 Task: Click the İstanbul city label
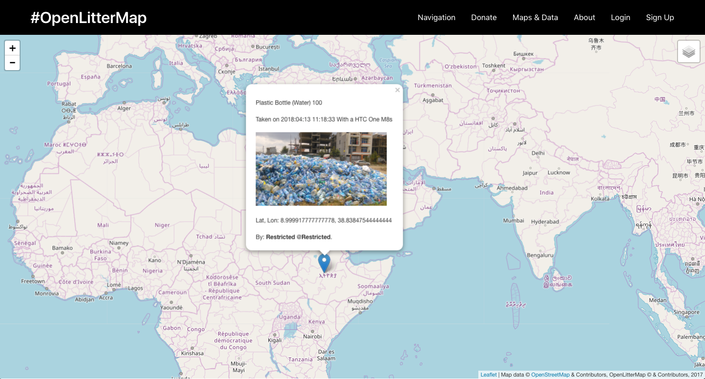tap(268, 69)
